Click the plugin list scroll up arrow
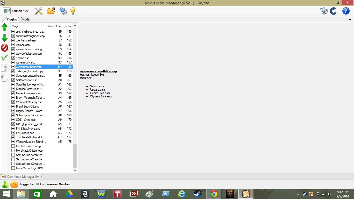The width and height of the screenshot is (354, 199). click(75, 26)
